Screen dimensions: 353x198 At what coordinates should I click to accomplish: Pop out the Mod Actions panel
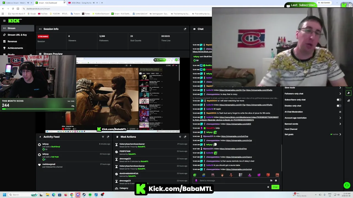(185, 137)
